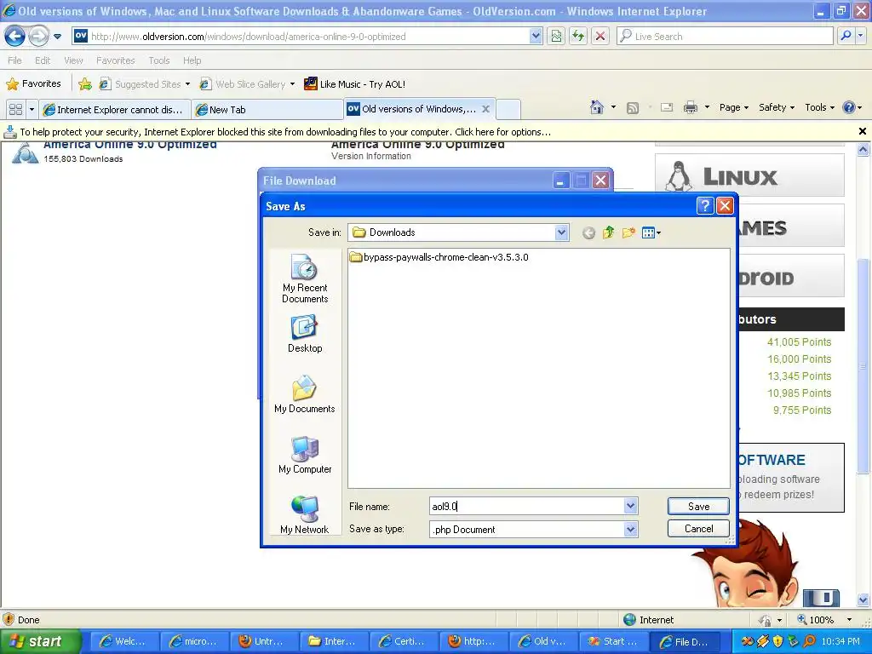Open the Tools command bar menu
This screenshot has width=872, height=654.
(x=820, y=107)
